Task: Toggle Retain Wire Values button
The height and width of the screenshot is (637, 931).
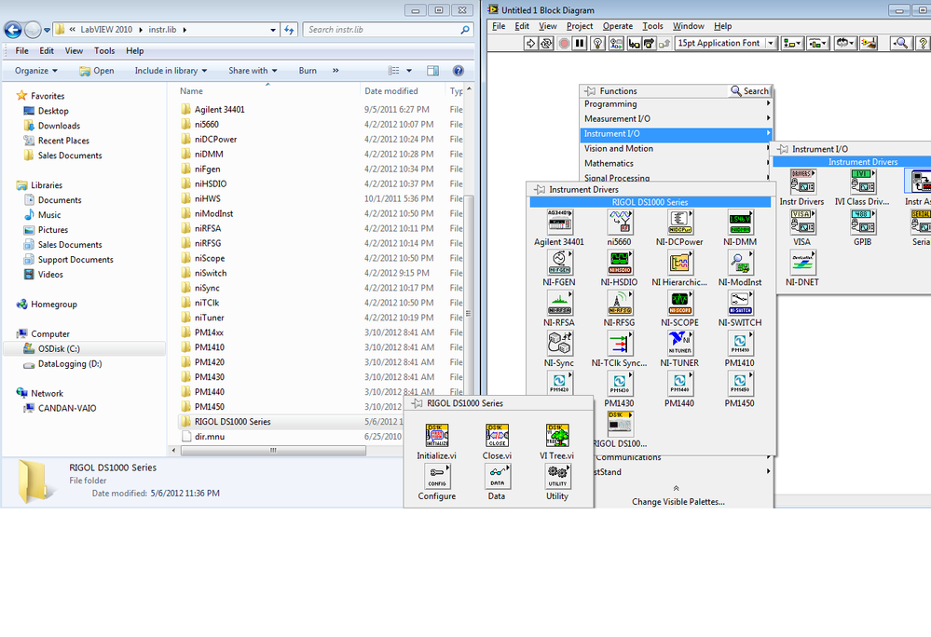Action: pos(616,43)
